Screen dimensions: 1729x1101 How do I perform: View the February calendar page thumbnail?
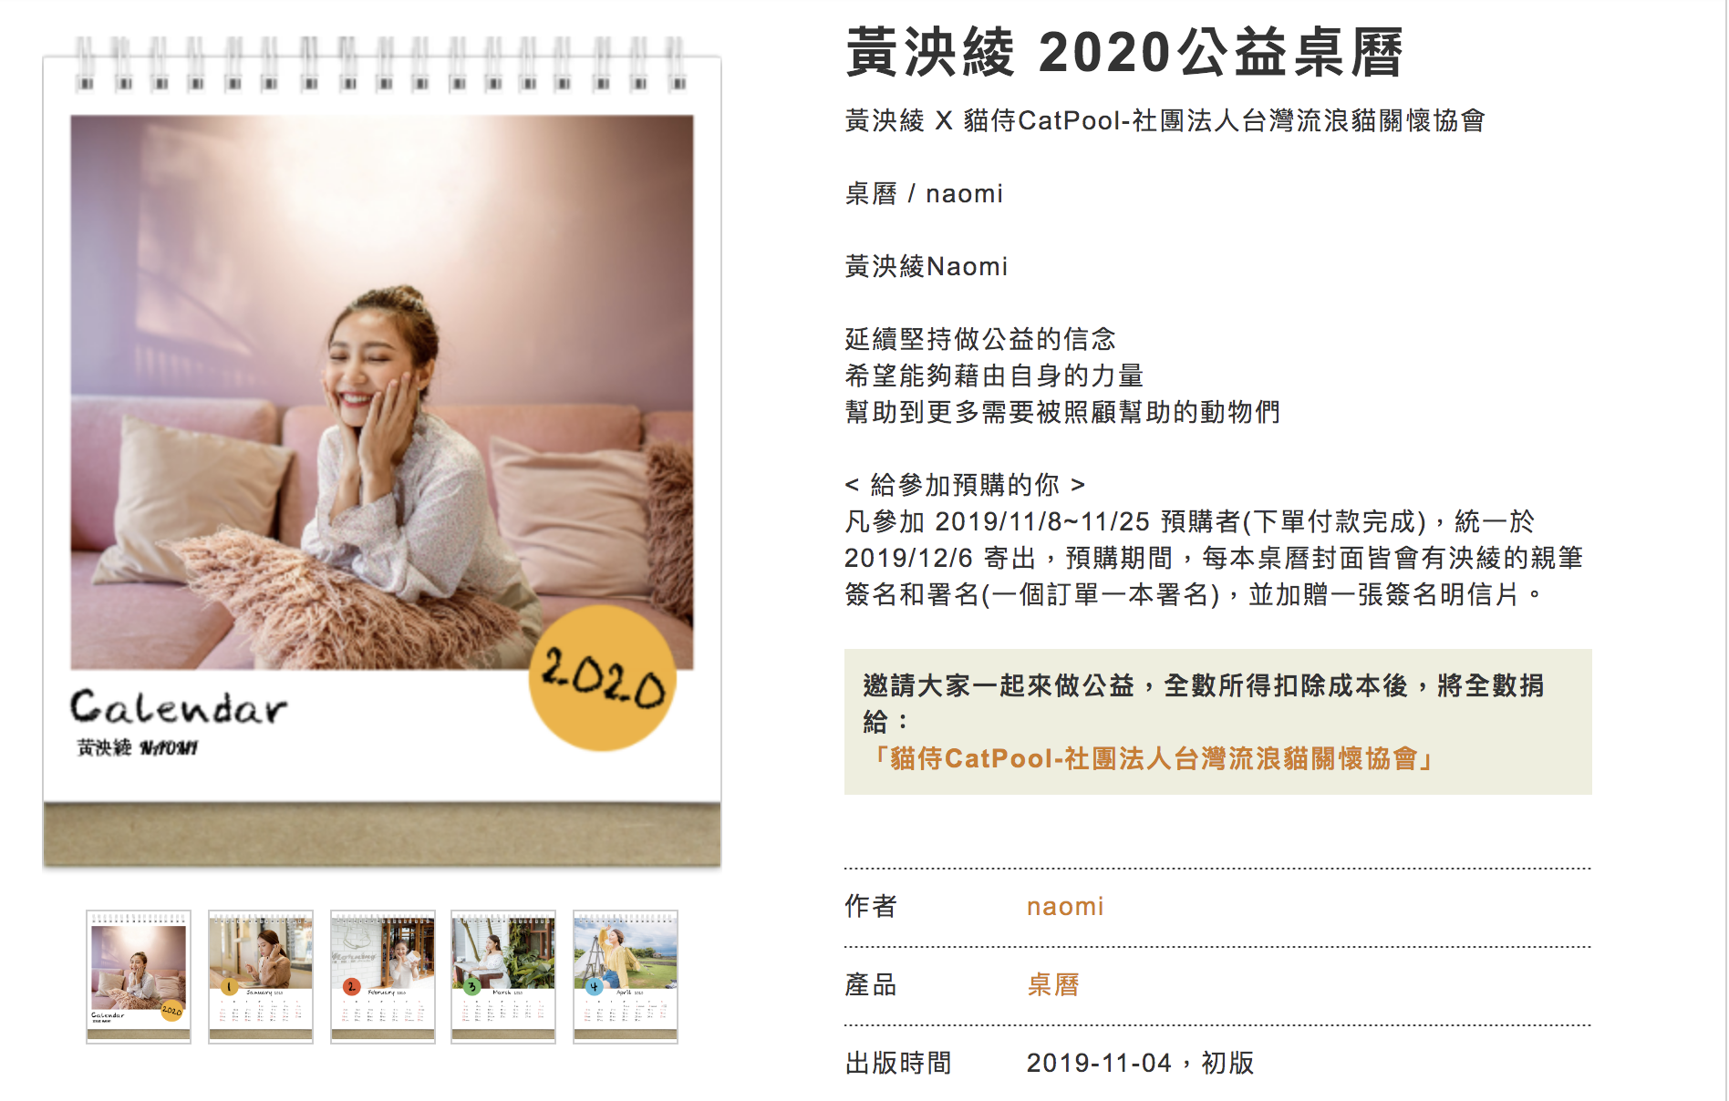tap(383, 976)
